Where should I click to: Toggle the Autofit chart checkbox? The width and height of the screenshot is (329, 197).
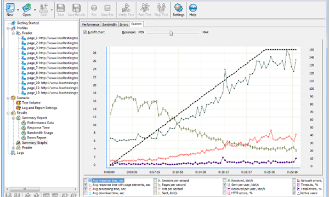85,32
